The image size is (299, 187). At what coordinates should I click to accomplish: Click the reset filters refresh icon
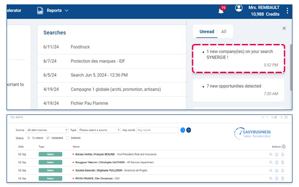189,130
